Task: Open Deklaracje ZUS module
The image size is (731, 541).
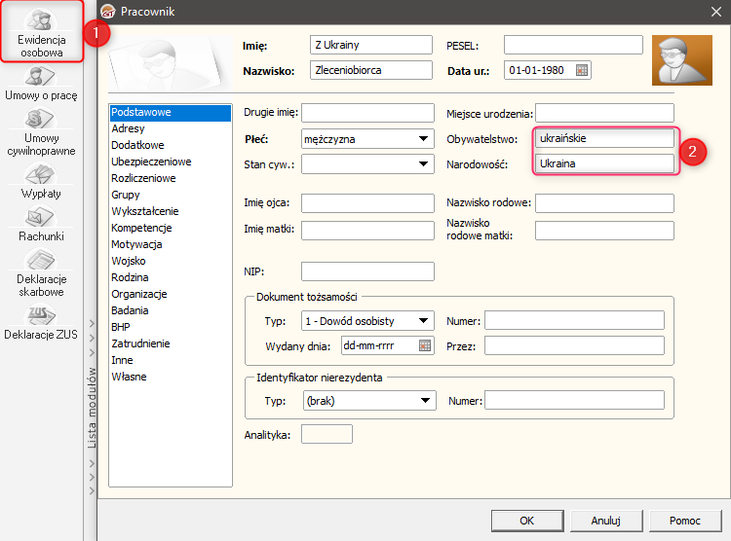Action: [x=40, y=325]
